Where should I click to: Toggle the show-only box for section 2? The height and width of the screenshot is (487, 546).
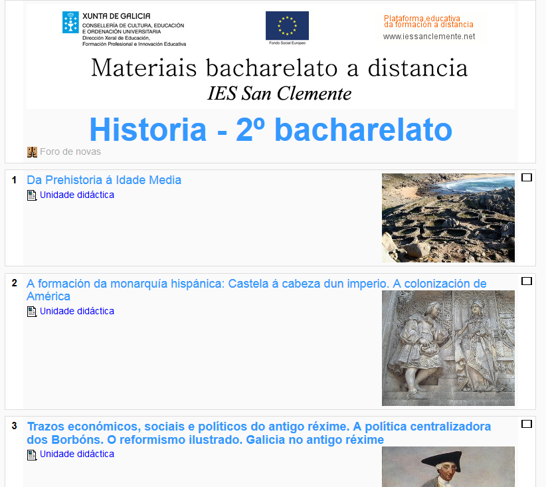point(527,281)
